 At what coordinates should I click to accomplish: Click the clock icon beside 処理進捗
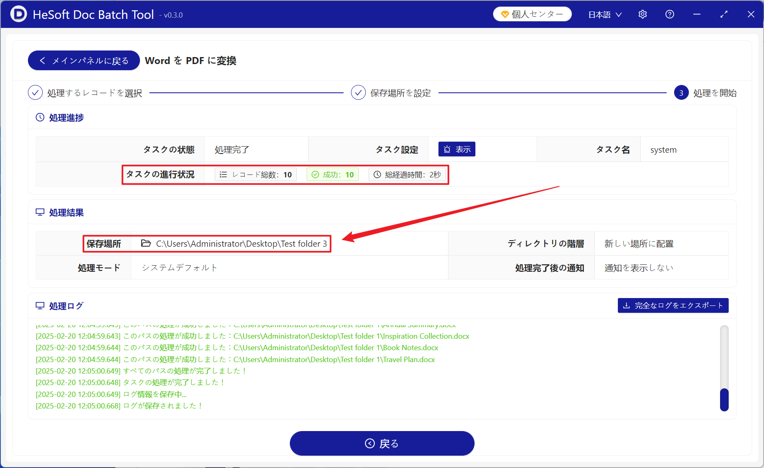(40, 117)
